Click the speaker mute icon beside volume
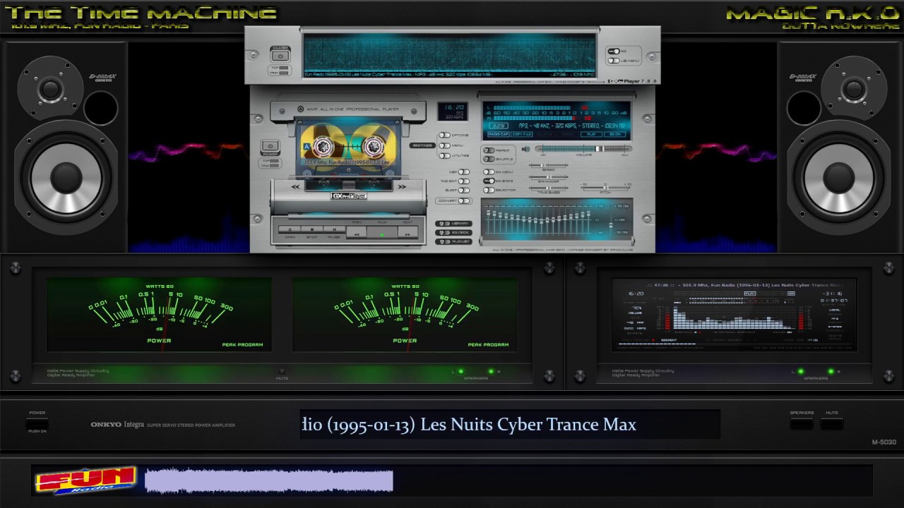The width and height of the screenshot is (904, 508). 525,149
